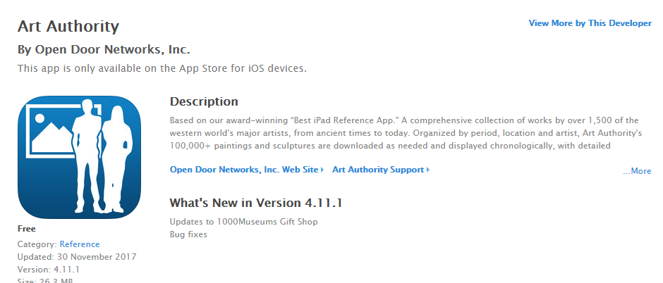663x283 pixels.
Task: Open the Art Authority Support link
Action: (378, 170)
